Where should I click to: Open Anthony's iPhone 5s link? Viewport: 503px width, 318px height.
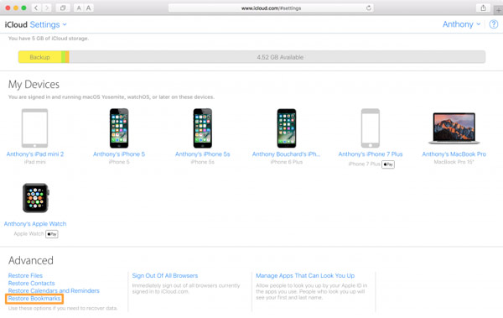pos(202,154)
